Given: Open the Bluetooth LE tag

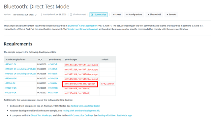Looking at the screenshot, I should 154,15.
